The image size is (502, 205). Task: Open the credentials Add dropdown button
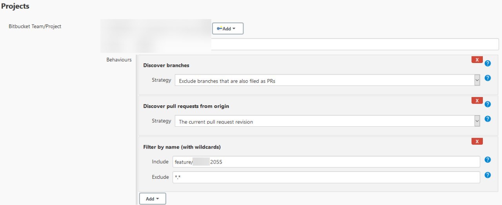pos(228,29)
